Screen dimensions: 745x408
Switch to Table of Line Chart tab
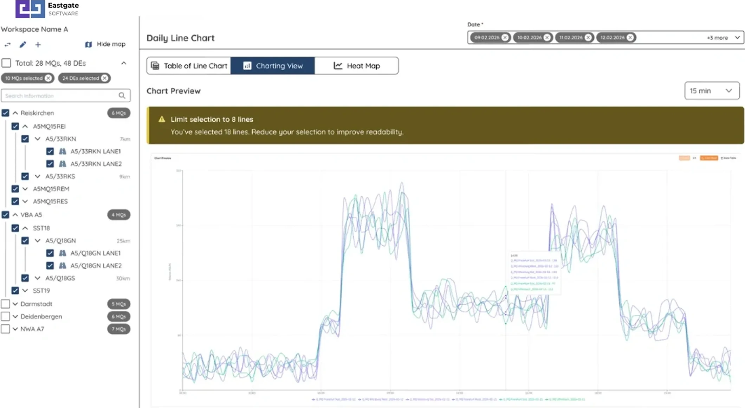(x=189, y=66)
